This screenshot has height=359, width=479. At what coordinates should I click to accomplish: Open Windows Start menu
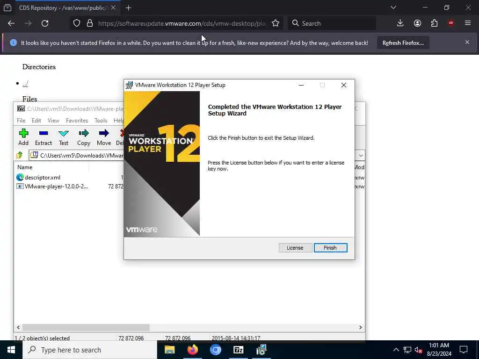pyautogui.click(x=11, y=350)
